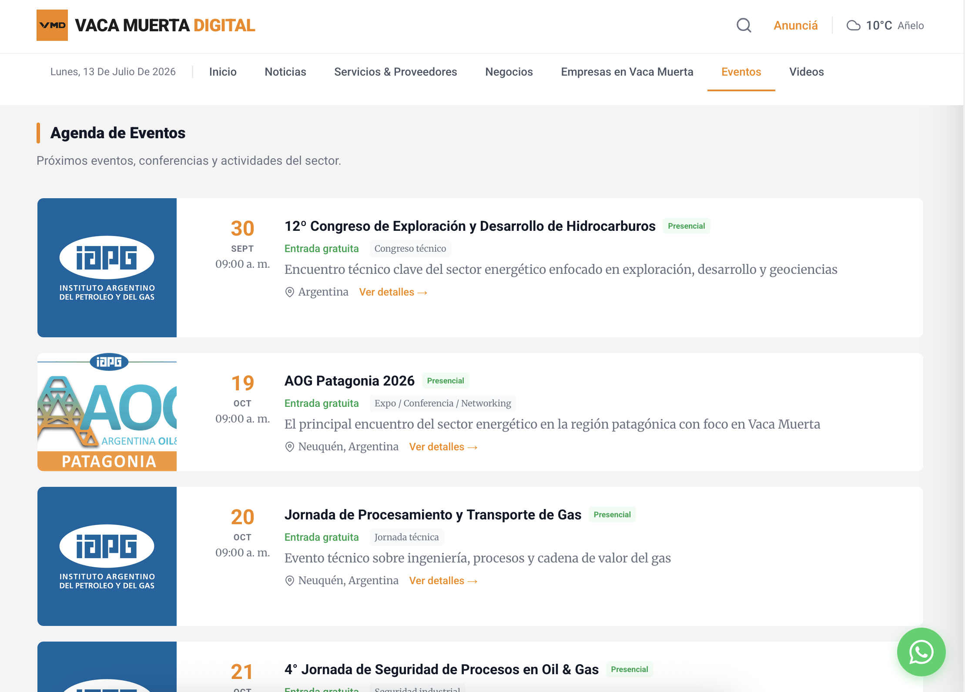This screenshot has height=692, width=965.
Task: Open Videos section
Action: [x=807, y=72]
